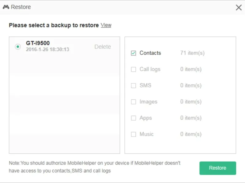Click the backup timestamp 2016-1-26 18:30:13
Screen dimensions: 245x183
click(47, 49)
